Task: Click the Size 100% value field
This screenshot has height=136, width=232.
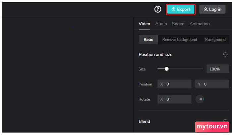Action: [218, 69]
